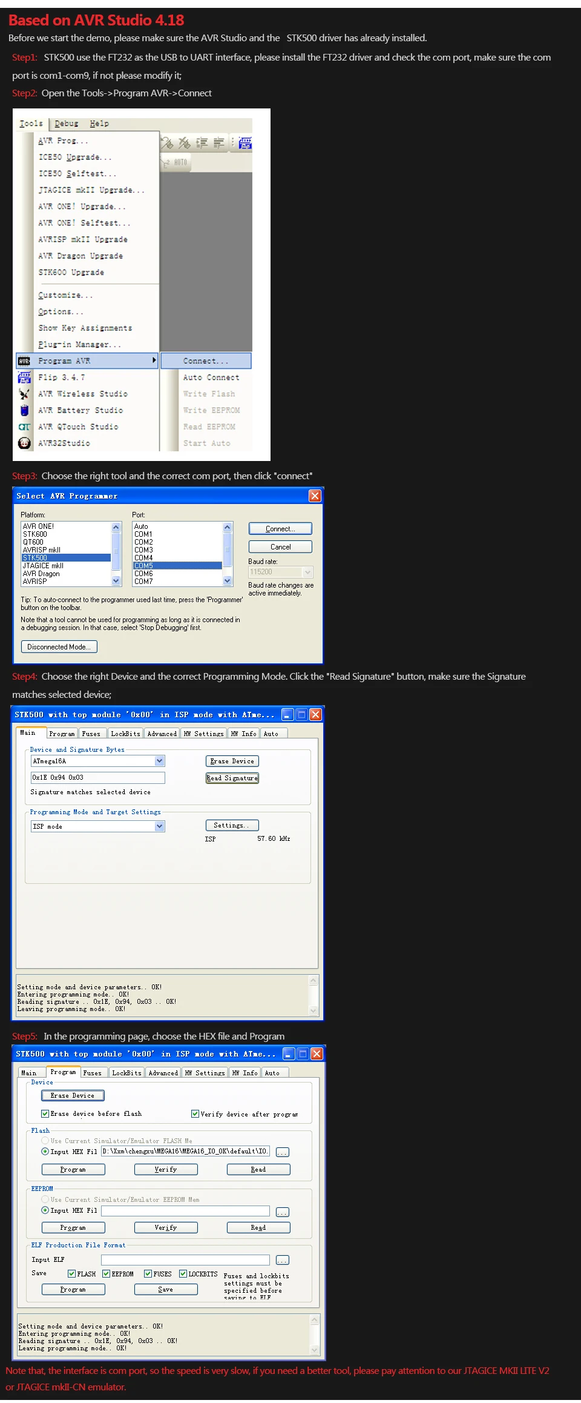Open the Debug menu
The height and width of the screenshot is (1403, 581).
click(x=67, y=124)
